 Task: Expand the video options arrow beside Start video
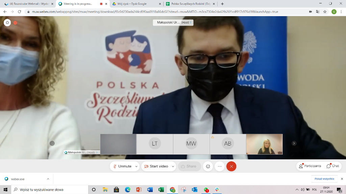[x=173, y=166]
